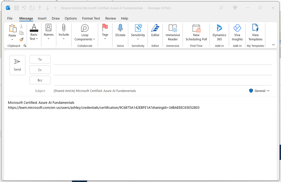Select the Message ribbon tab
This screenshot has height=182, width=281.
coord(26,18)
